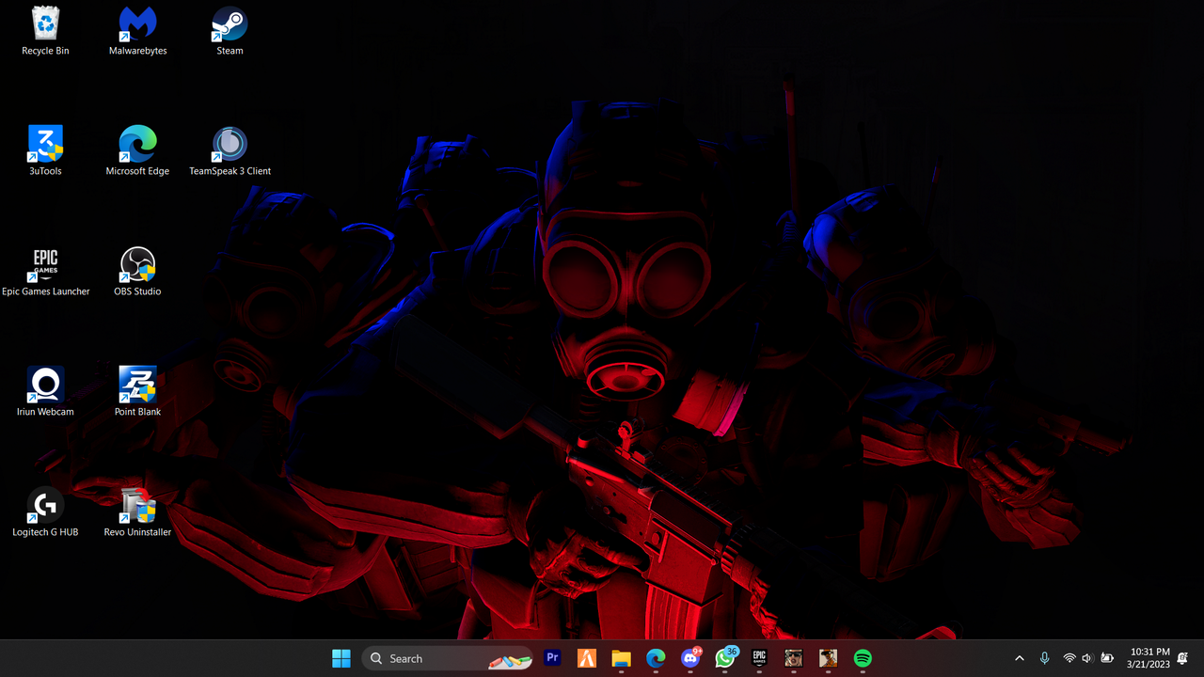Select the Malwarebytes desktop shortcut

pyautogui.click(x=137, y=30)
